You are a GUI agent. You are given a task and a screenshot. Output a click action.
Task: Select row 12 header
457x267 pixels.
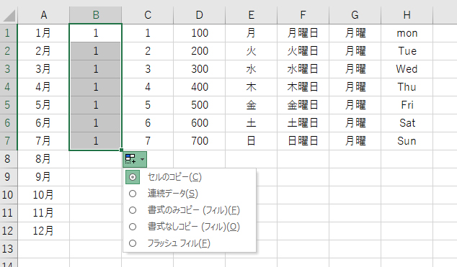pos(9,231)
